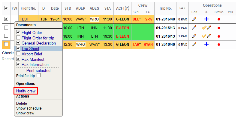Viewport: 238px width, 118px height.
Task: Choose Delete from the Actions list
Action: [x=22, y=104]
